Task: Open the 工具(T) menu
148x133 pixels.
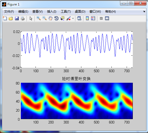Action: tap(66, 12)
